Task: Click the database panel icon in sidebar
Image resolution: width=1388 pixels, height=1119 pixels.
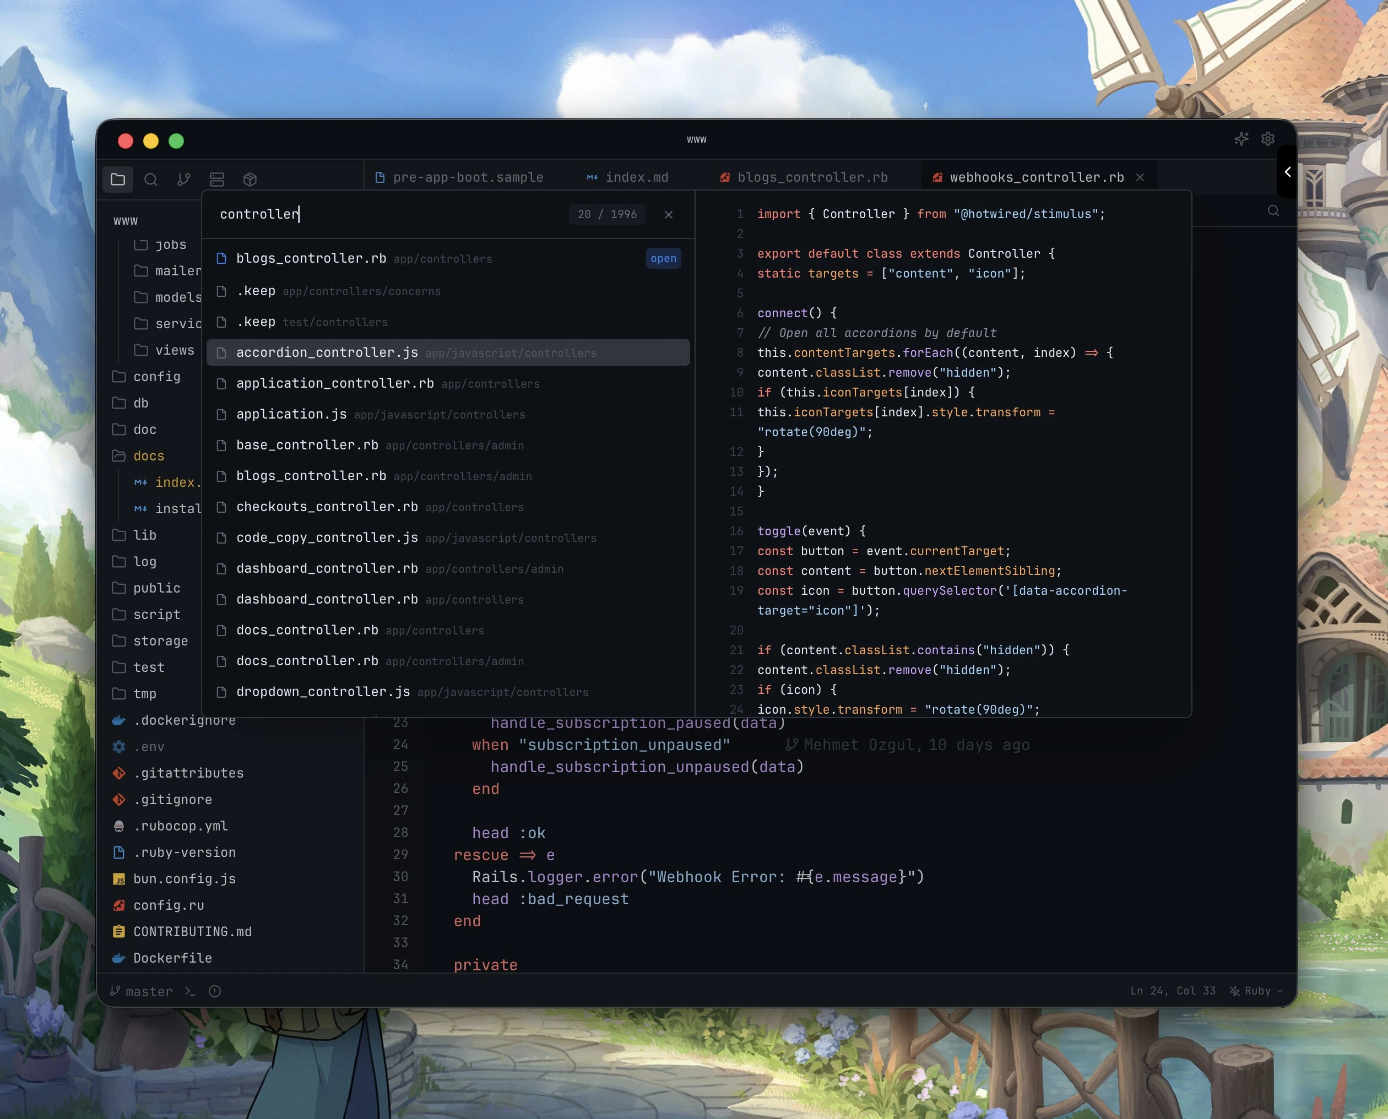Action: click(216, 180)
